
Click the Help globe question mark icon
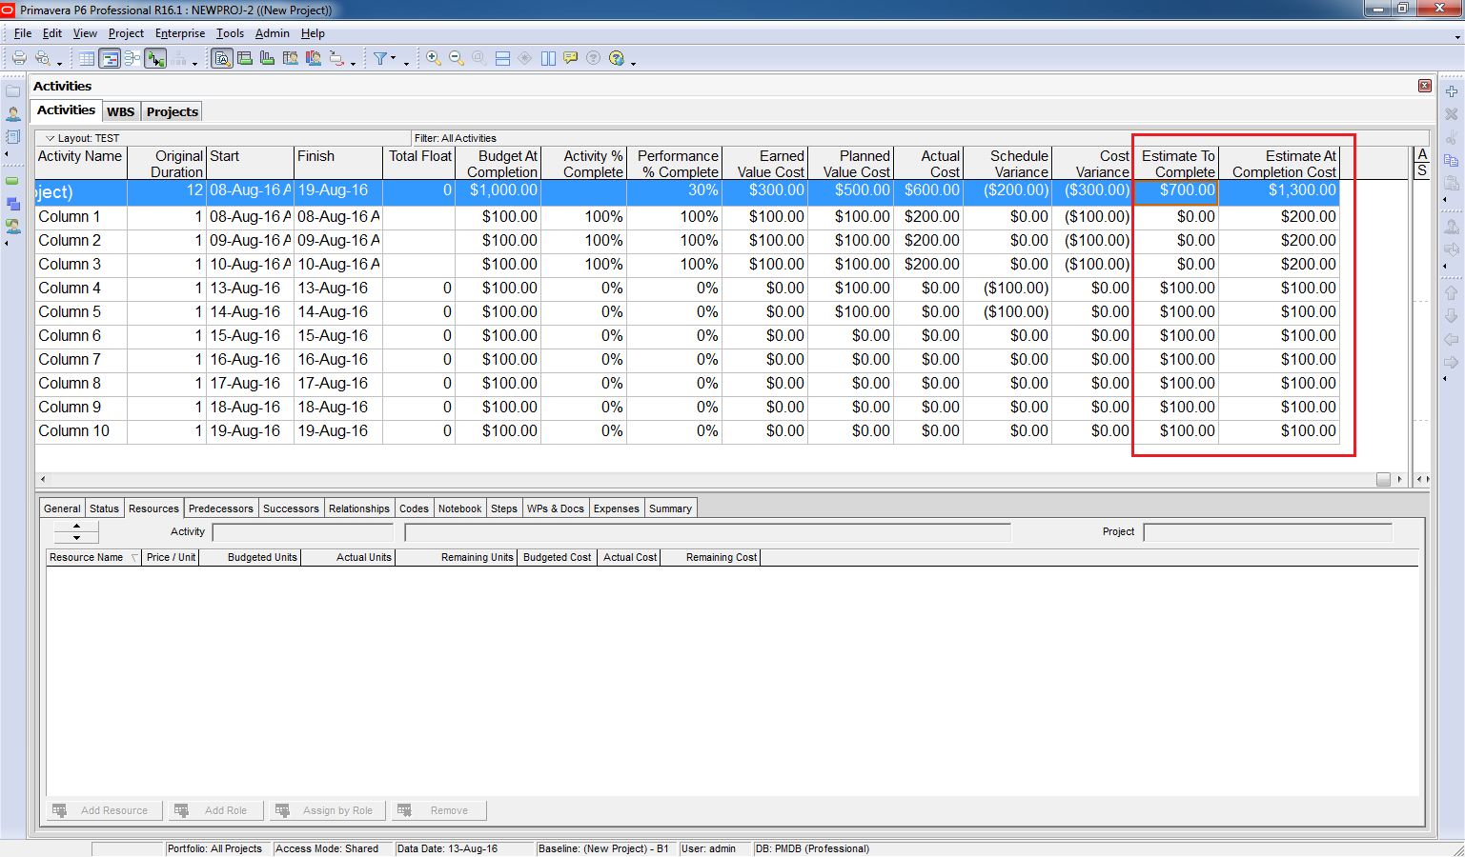point(617,58)
